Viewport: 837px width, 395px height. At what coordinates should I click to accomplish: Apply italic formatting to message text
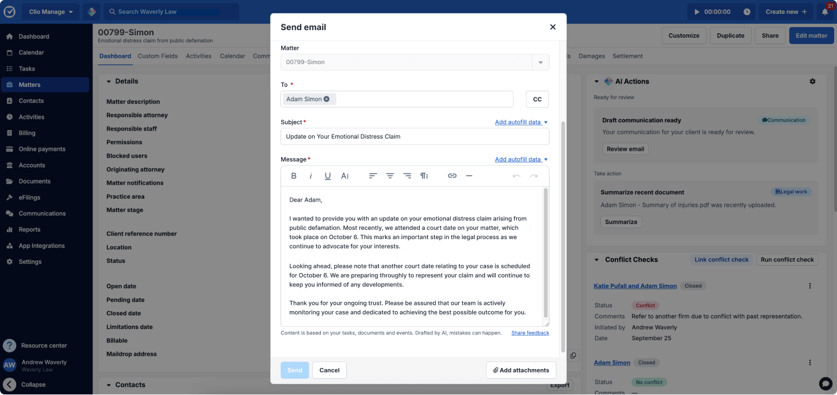point(311,176)
